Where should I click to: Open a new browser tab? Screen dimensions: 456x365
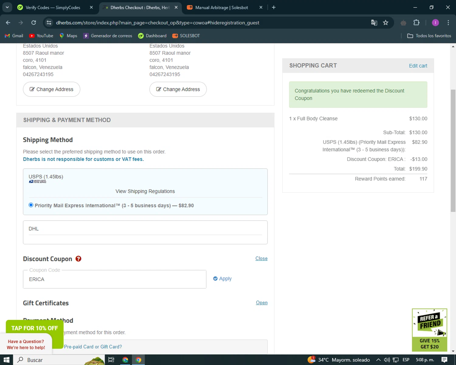[x=274, y=7]
